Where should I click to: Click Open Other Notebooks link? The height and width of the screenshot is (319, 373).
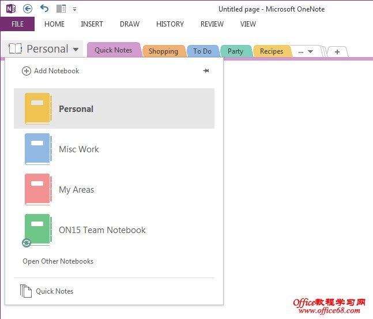58,261
